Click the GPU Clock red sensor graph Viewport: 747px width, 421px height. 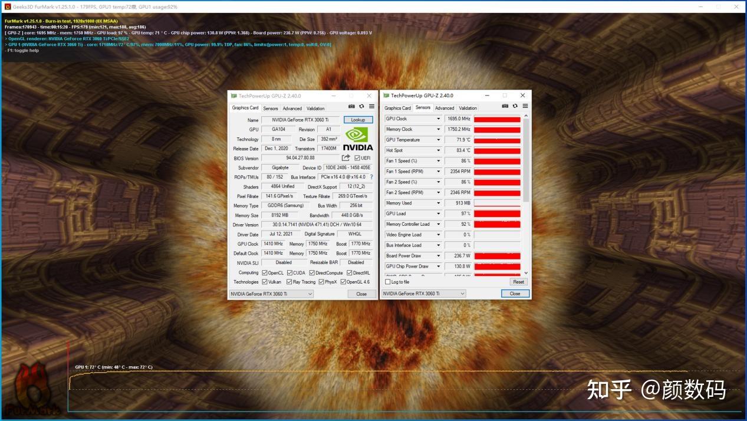497,119
